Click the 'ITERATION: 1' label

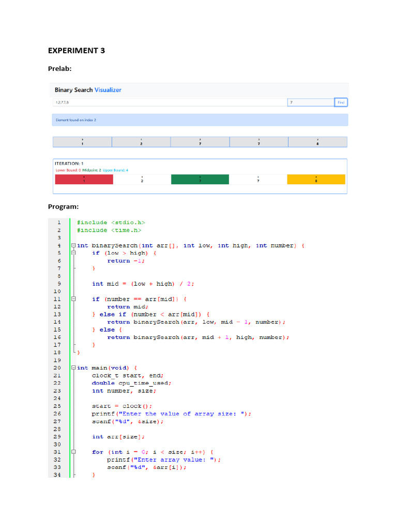point(69,164)
